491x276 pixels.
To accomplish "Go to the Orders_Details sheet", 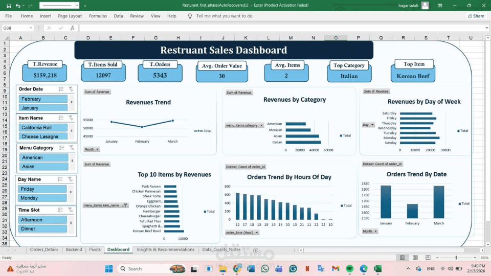I will coord(44,249).
